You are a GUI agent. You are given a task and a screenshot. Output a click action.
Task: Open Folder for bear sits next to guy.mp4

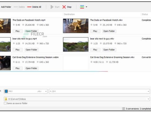(31, 50)
